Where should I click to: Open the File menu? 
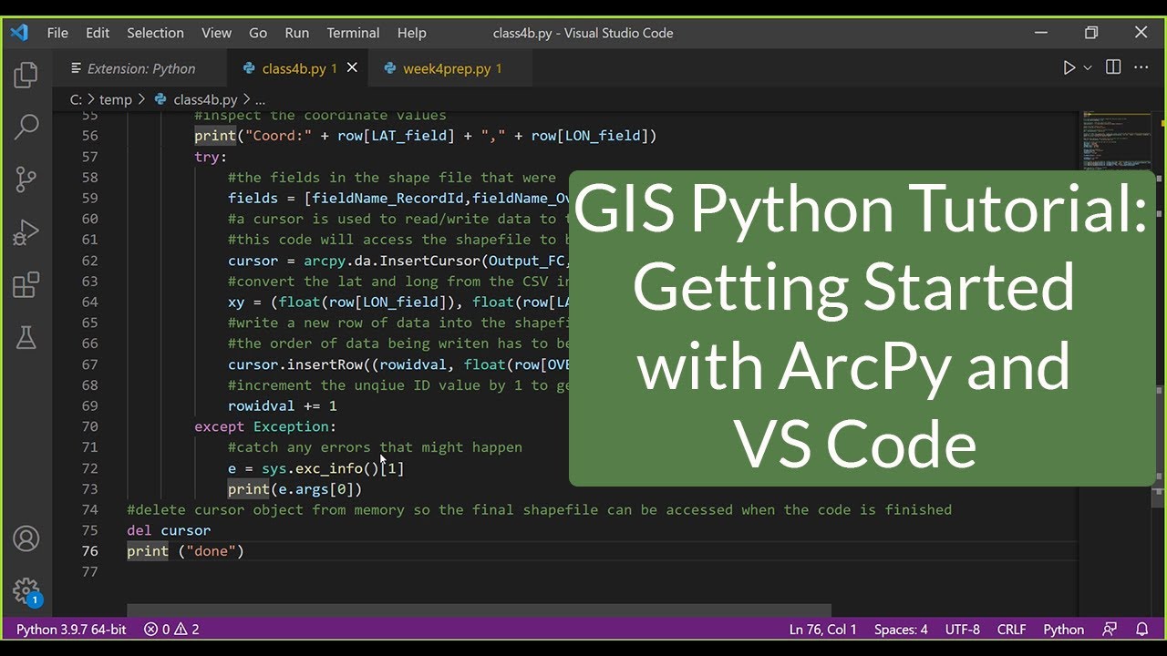pos(57,33)
